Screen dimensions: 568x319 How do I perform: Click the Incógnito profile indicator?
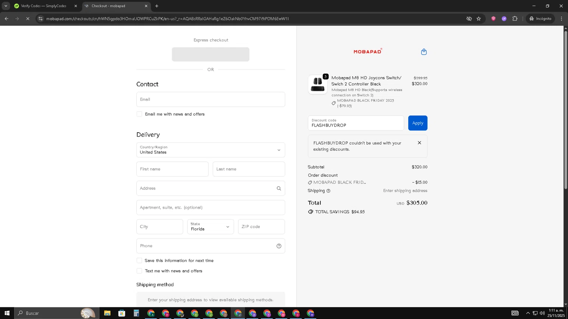tap(540, 19)
